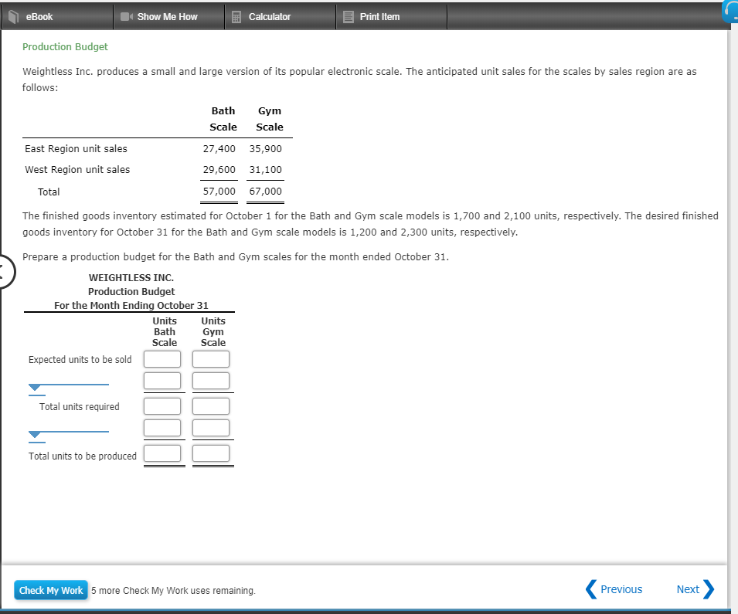Click Bath Scale field for Total units to be produced
Image resolution: width=738 pixels, height=614 pixels.
click(162, 453)
